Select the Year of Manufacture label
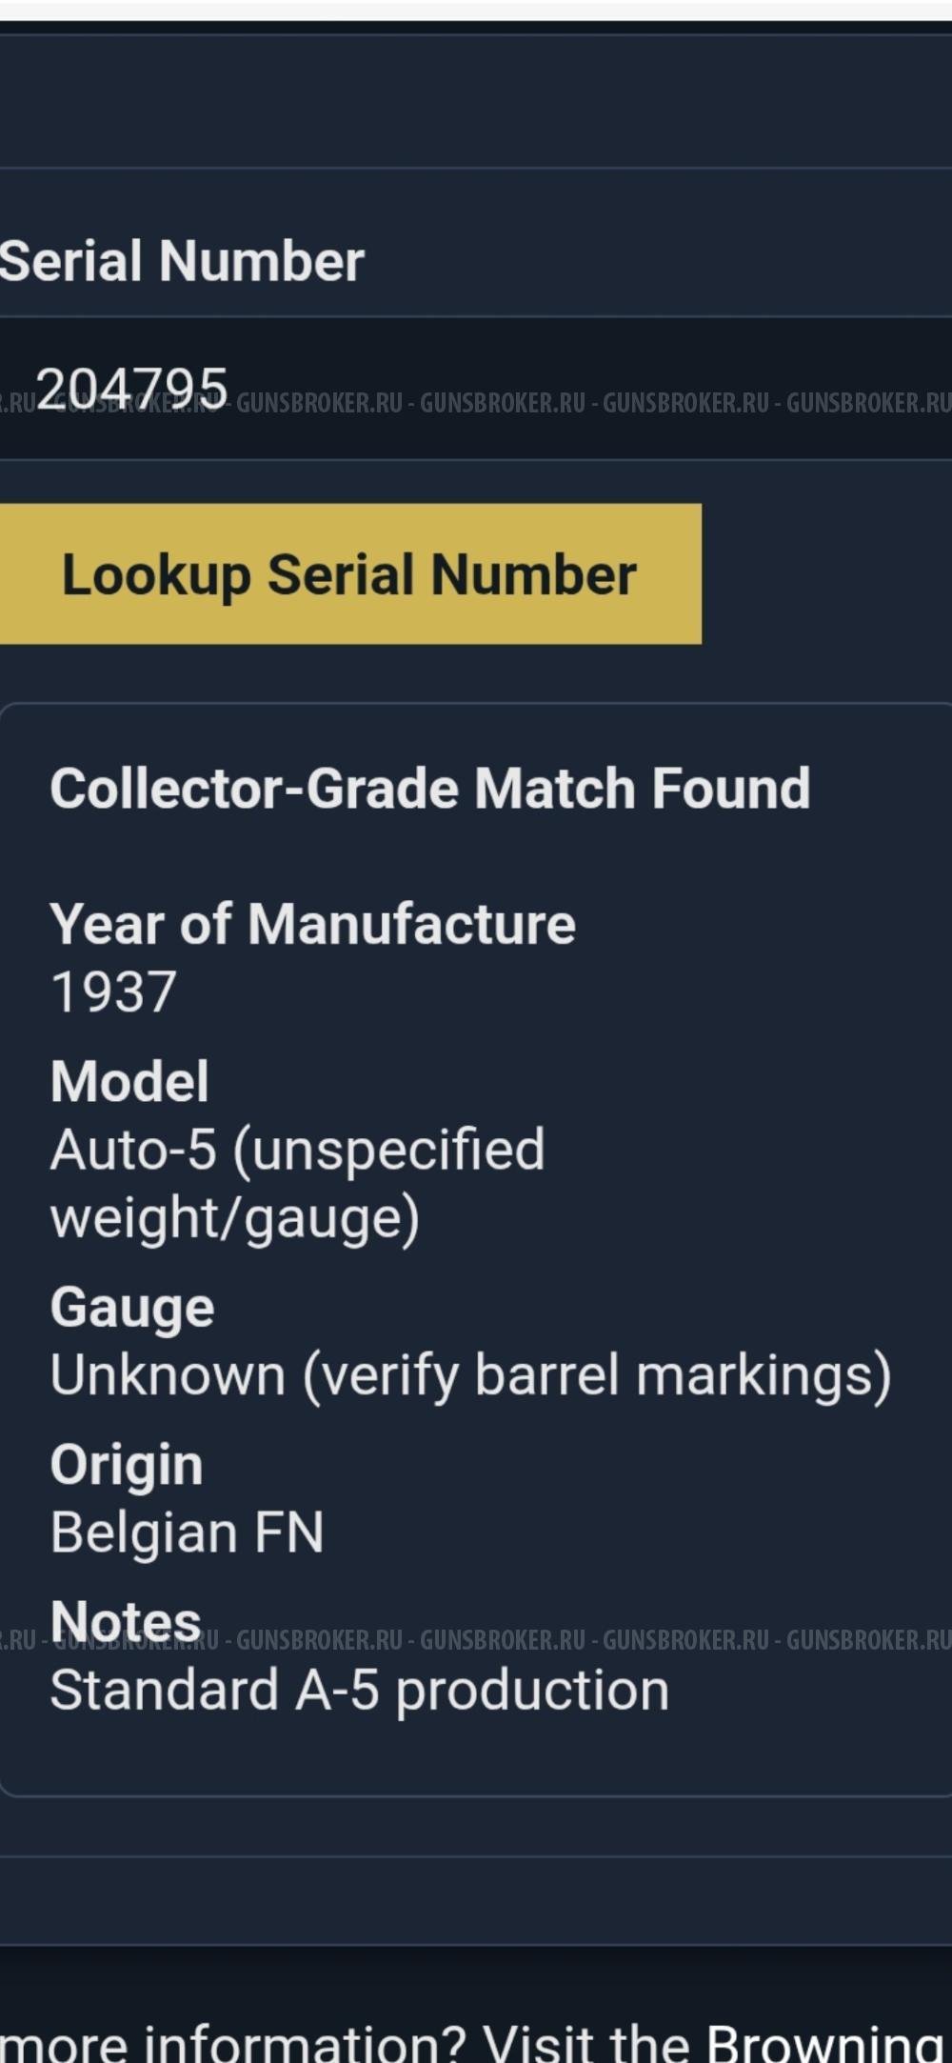 click(x=313, y=924)
